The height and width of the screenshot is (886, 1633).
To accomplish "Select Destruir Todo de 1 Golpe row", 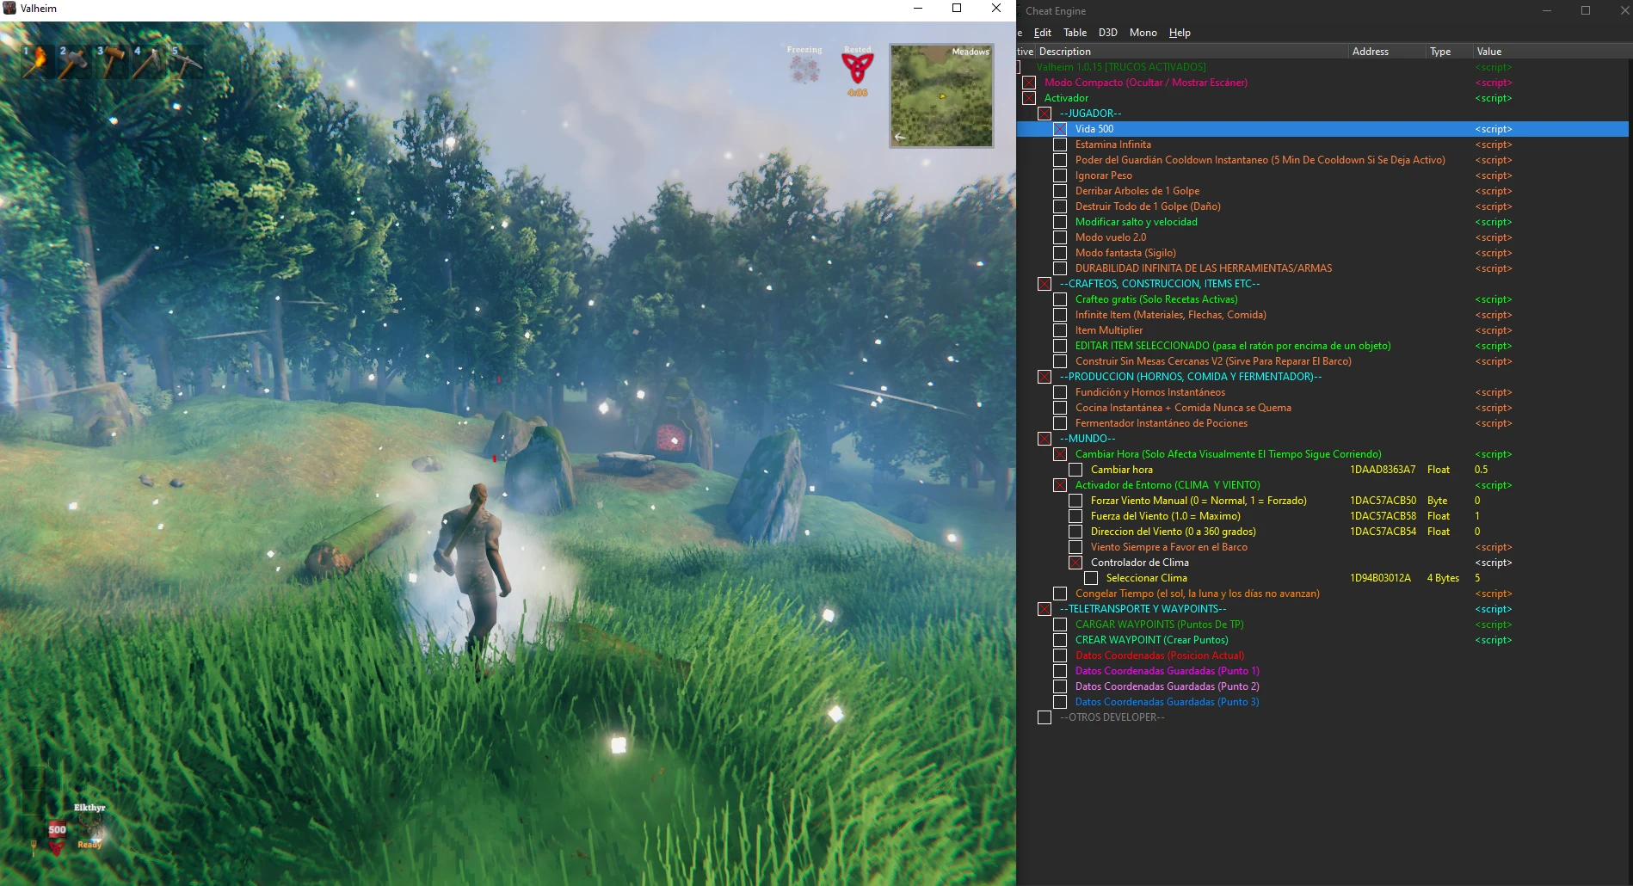I will 1324,206.
